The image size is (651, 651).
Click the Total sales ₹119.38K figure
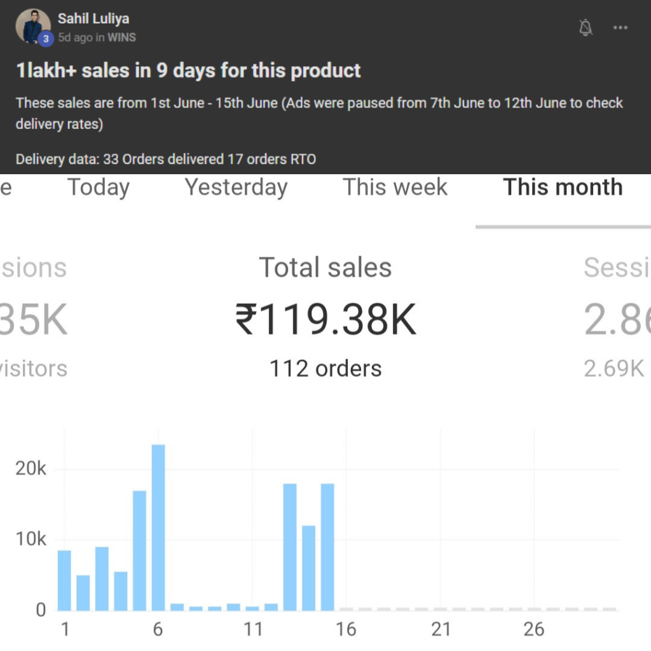tap(325, 319)
